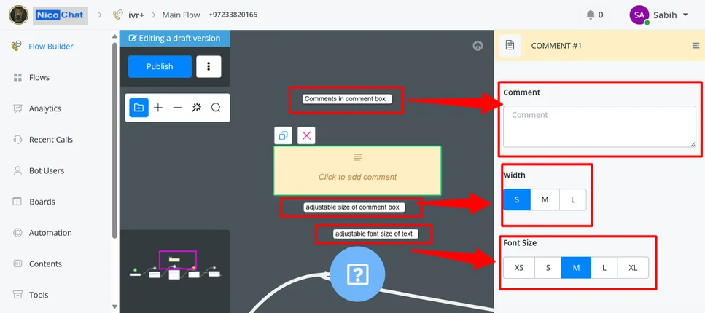Click the search magnifier icon in toolbar
The width and height of the screenshot is (705, 313).
coord(216,108)
